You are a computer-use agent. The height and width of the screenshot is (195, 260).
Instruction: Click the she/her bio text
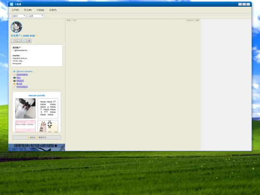pyautogui.click(x=16, y=55)
